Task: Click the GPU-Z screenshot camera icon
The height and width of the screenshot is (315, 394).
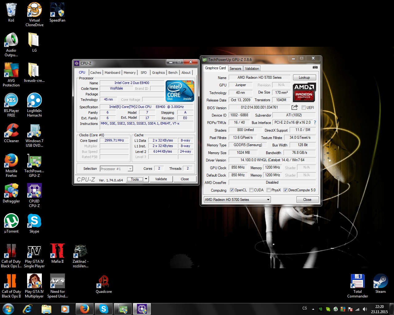Action: coord(315,67)
